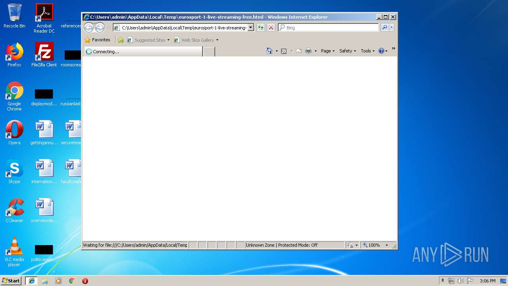
Task: Open the Safety menu
Action: (348, 51)
